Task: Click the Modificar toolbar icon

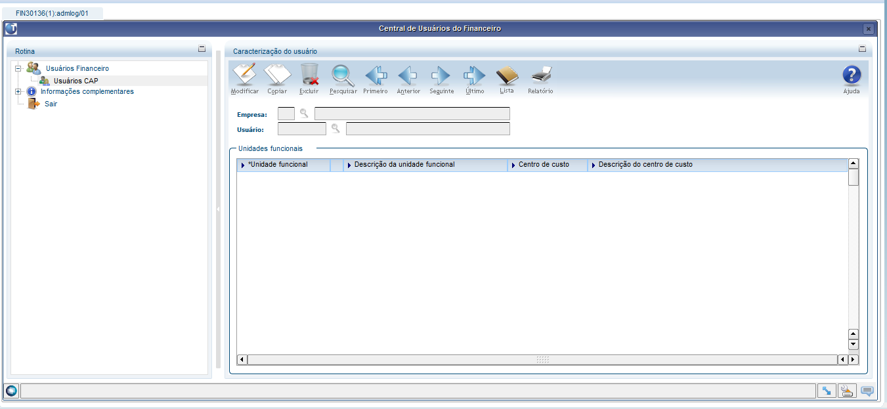Action: click(245, 75)
